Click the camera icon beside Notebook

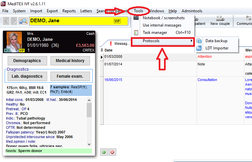136,18
